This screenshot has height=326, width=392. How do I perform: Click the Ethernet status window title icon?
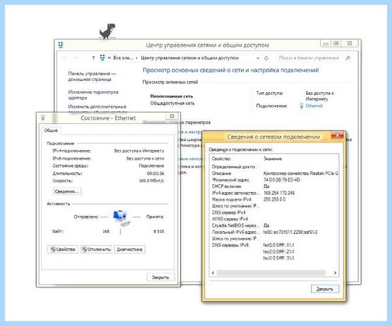(x=43, y=118)
